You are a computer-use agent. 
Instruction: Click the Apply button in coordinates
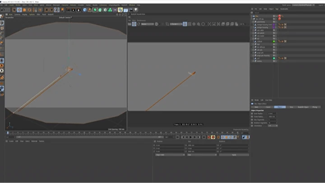pos(234,155)
